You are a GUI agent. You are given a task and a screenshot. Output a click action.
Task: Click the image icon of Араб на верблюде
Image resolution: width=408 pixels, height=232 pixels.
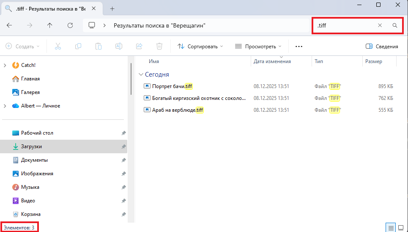(147, 110)
